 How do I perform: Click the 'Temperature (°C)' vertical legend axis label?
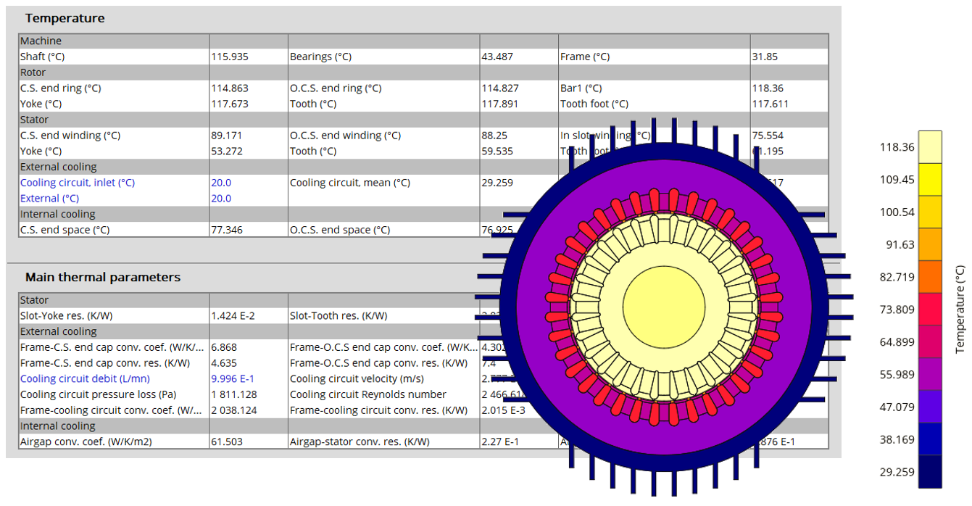pos(961,310)
